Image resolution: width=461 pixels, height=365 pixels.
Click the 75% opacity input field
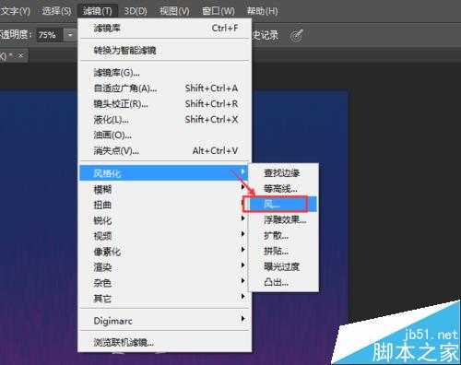[49, 35]
